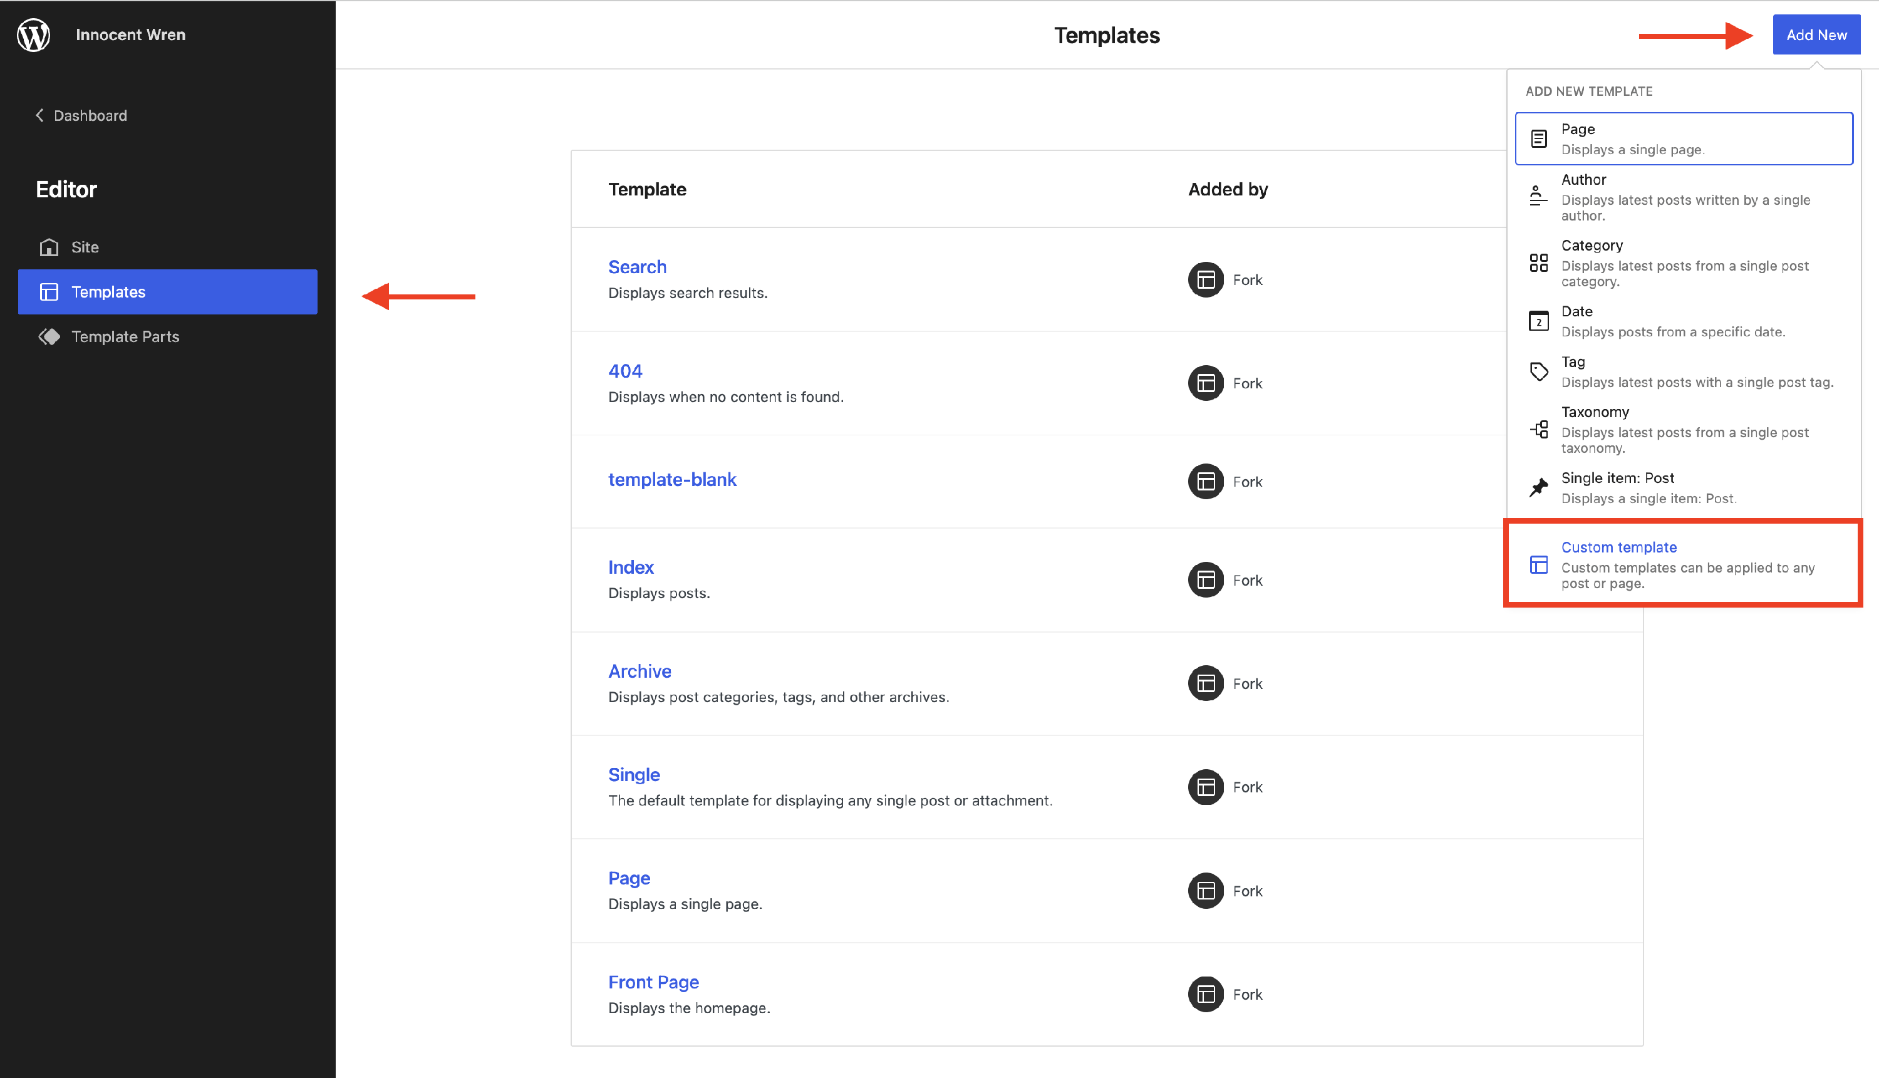The width and height of the screenshot is (1879, 1078).
Task: Click the Category grid icon in menu
Action: pyautogui.click(x=1538, y=263)
